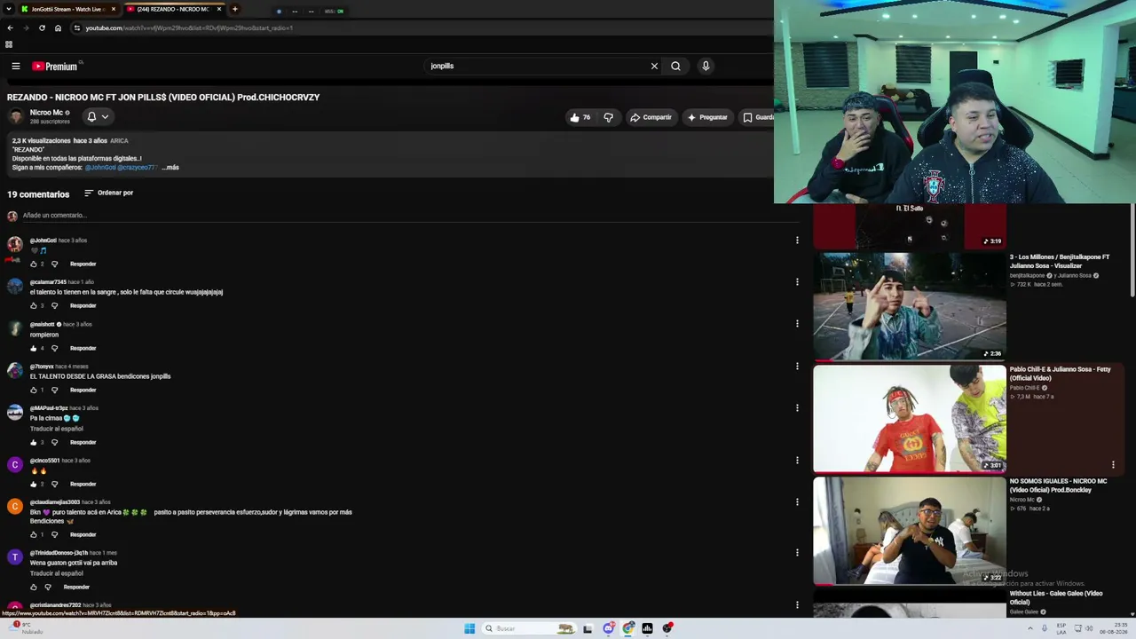1136x639 pixels.
Task: Play the NO SOMOS IGUALES thumbnail
Action: click(x=910, y=531)
